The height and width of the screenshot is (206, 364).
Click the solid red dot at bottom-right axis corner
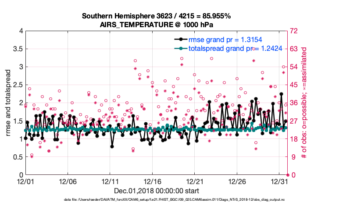[287, 175]
